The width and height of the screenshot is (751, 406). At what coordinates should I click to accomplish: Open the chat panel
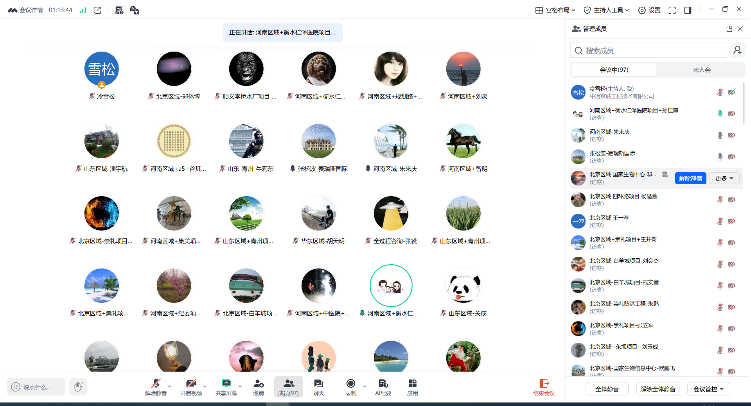pos(318,387)
